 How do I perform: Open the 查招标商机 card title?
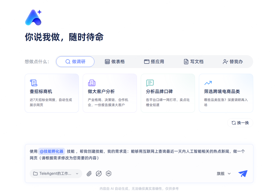[41, 91]
